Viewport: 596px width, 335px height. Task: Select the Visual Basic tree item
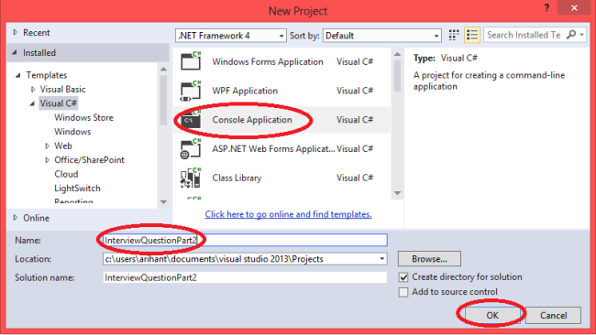[x=62, y=89]
